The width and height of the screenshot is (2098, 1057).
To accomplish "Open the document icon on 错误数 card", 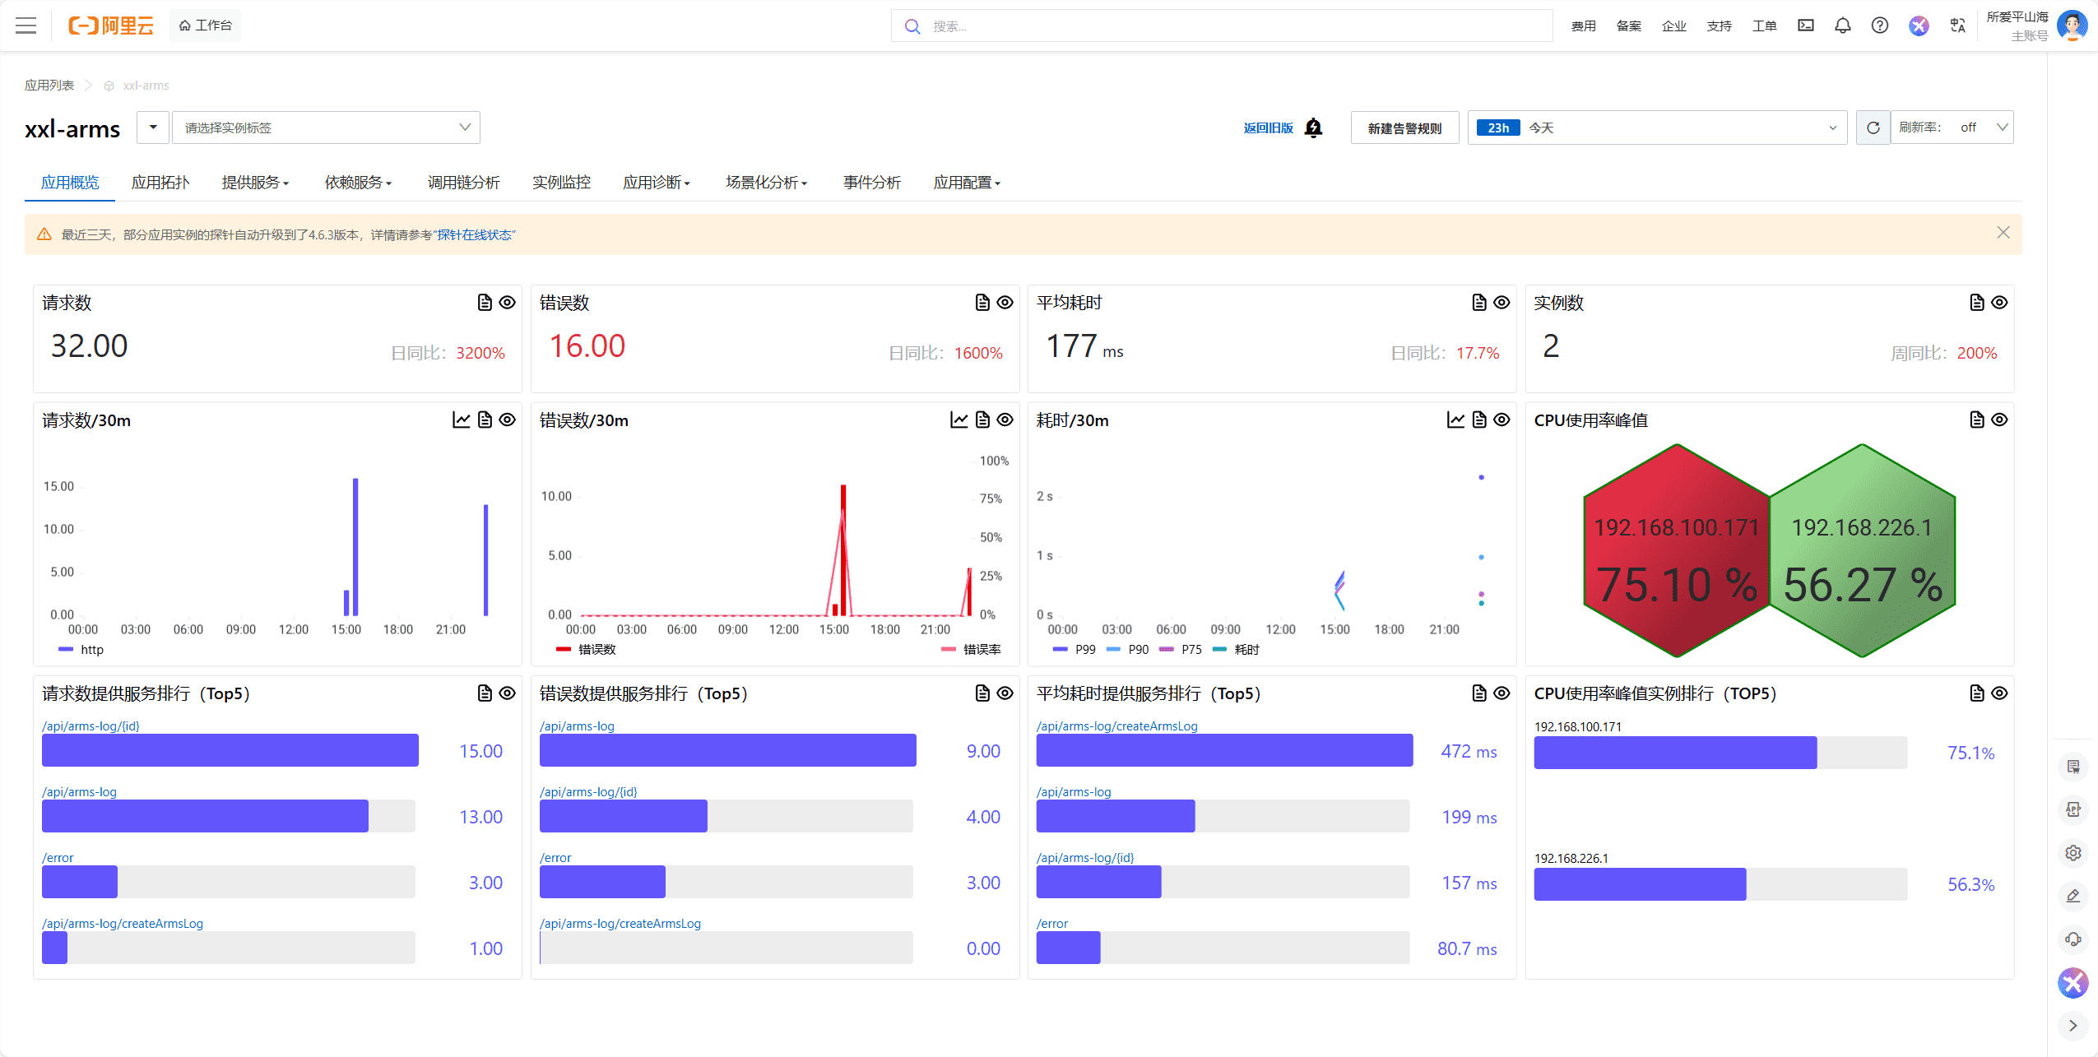I will click(982, 303).
